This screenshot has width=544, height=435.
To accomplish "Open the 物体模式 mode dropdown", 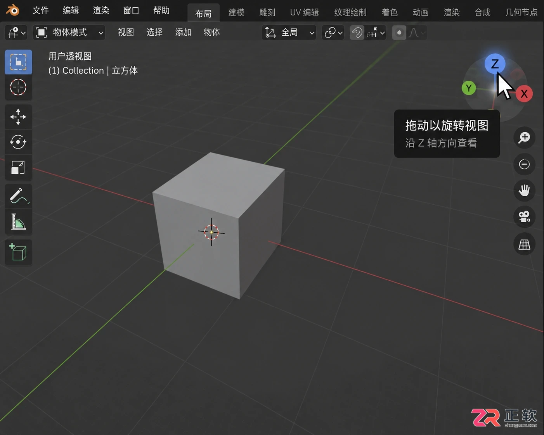I will pyautogui.click(x=70, y=33).
